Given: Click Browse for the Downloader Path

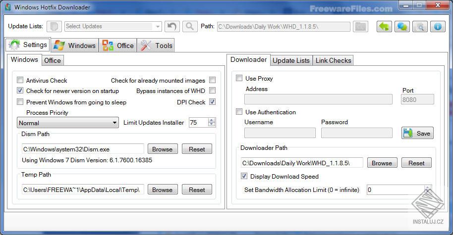Looking at the screenshot, I should pyautogui.click(x=382, y=163).
